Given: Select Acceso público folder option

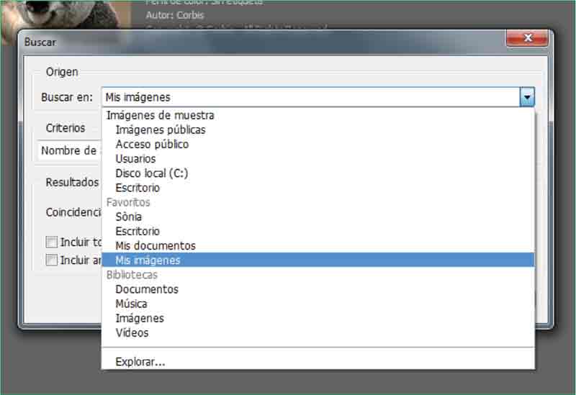Looking at the screenshot, I should coord(152,145).
